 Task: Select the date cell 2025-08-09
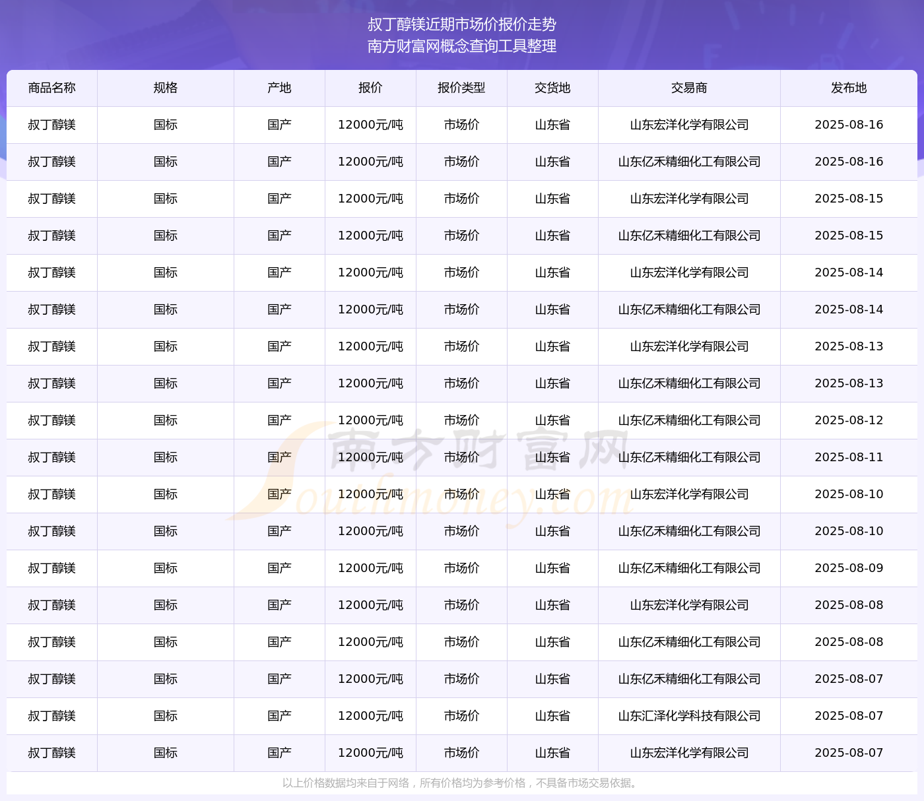(x=849, y=568)
